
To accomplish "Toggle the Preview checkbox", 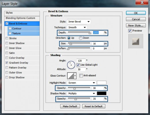I will click(x=130, y=31).
